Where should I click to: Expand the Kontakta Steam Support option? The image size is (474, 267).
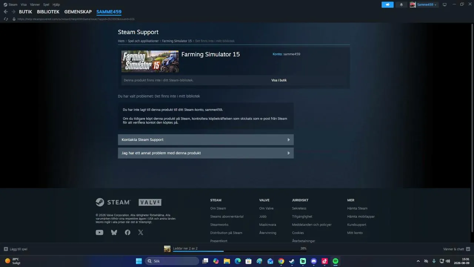(x=206, y=139)
